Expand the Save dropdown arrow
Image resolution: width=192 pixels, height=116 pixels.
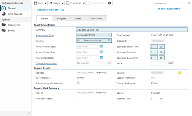coord(45,4)
